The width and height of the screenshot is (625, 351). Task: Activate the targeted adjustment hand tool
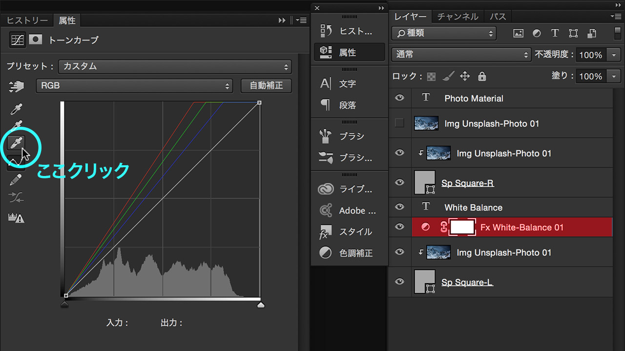click(16, 87)
